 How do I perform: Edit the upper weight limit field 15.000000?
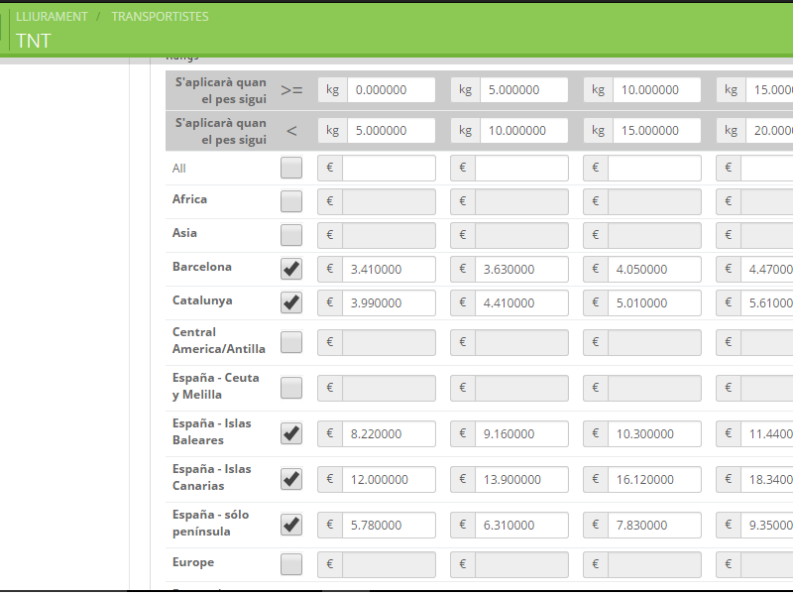pyautogui.click(x=656, y=130)
